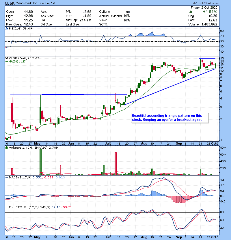This screenshot has height=240, width=231.
Task: Click the tallest green volume bar in early May
Action: click(40, 162)
